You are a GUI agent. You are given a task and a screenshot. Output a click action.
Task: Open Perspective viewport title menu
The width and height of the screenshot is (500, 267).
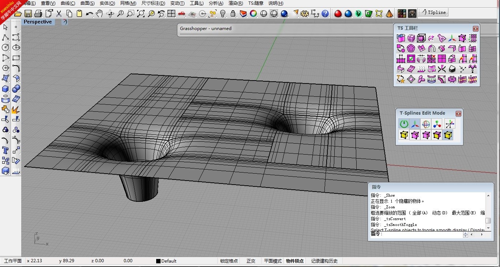pos(38,22)
